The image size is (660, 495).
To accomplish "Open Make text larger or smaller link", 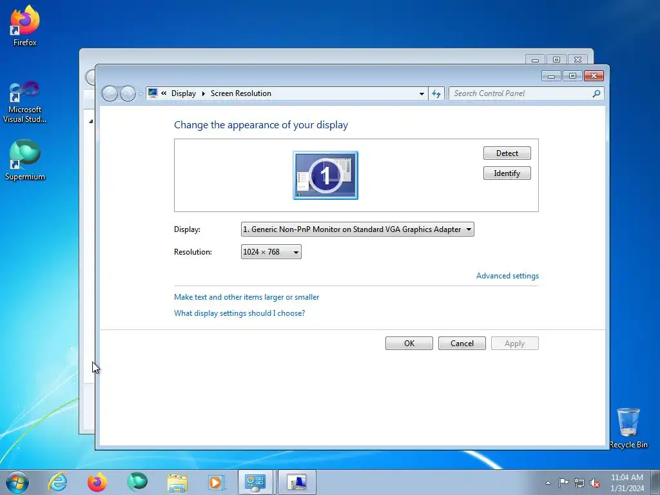I will (x=247, y=296).
